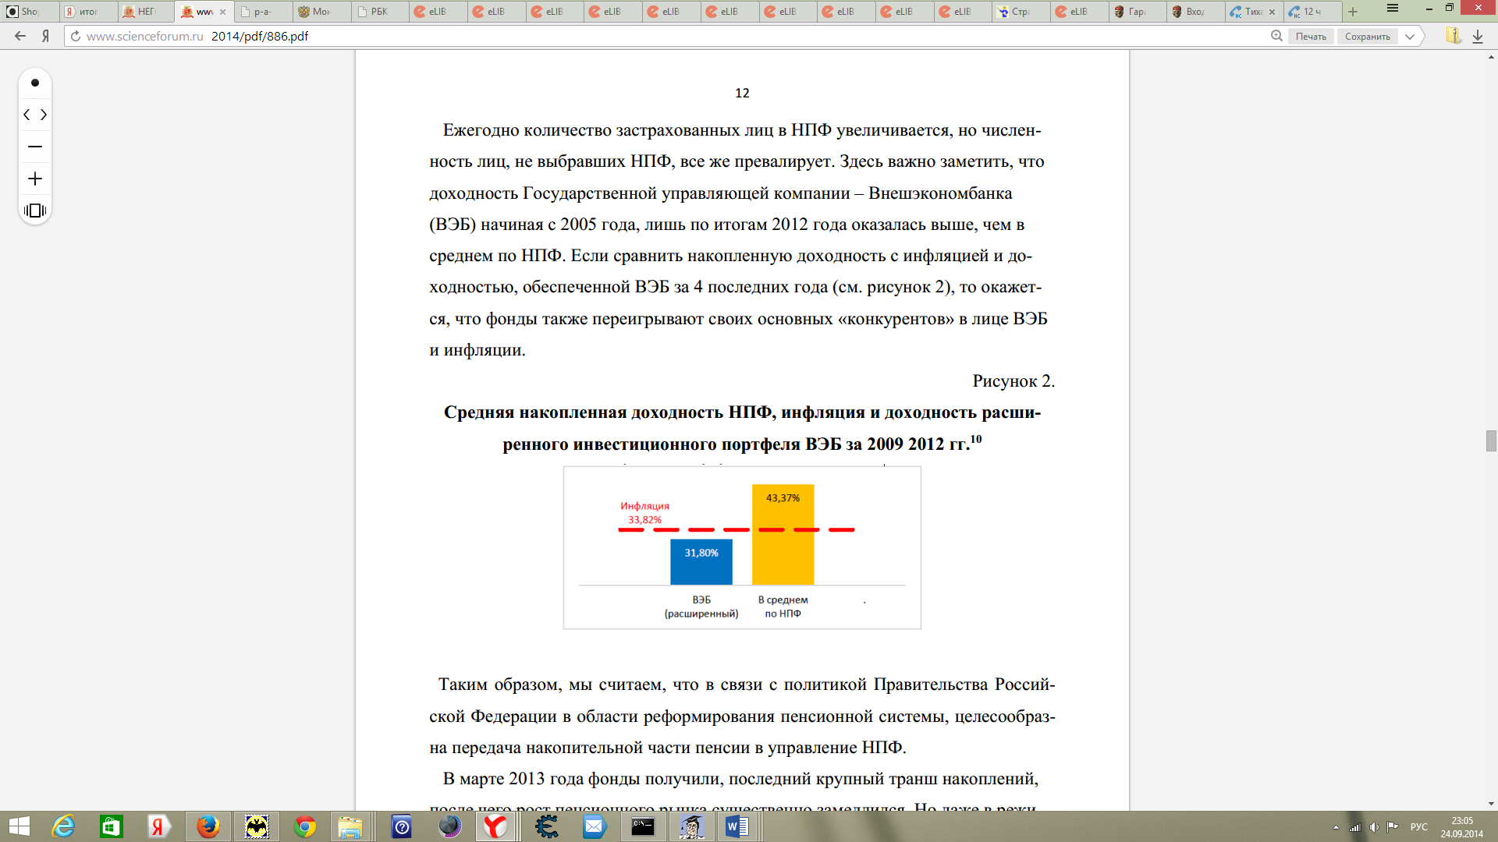Open the action center flag tray icon
The height and width of the screenshot is (842, 1498).
pyautogui.click(x=1393, y=827)
